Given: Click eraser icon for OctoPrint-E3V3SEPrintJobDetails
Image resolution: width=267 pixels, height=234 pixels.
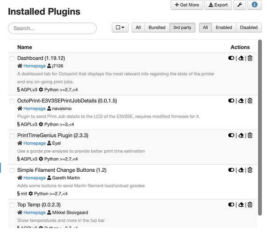Looking at the screenshot, I should [x=241, y=101].
